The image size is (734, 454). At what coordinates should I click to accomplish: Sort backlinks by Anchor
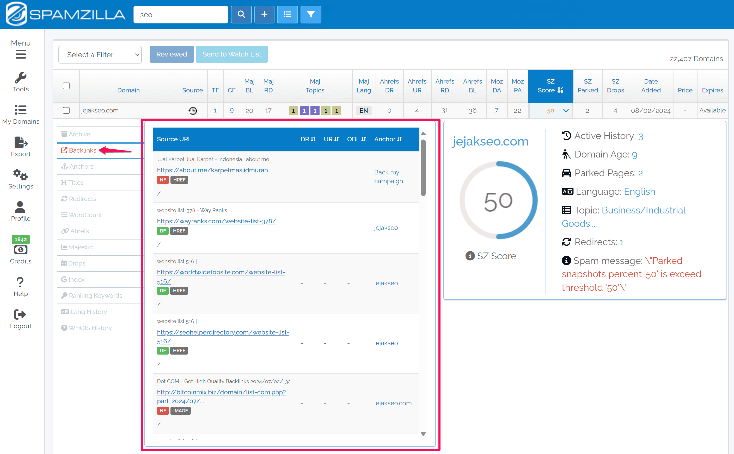pyautogui.click(x=388, y=139)
